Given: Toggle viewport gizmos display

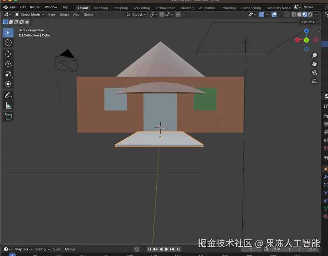Looking at the screenshot, I should click(x=261, y=15).
